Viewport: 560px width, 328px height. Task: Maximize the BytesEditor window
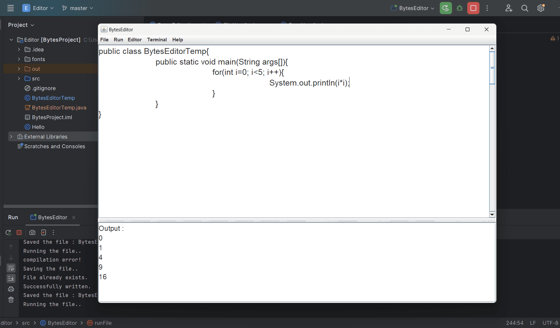(468, 29)
